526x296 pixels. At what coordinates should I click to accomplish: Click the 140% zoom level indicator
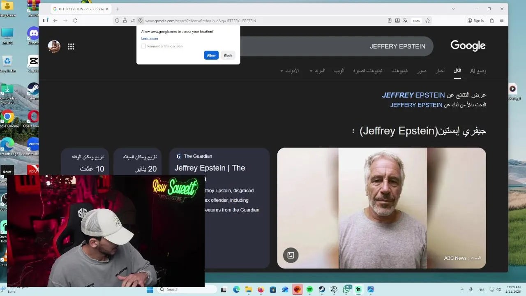pyautogui.click(x=417, y=21)
